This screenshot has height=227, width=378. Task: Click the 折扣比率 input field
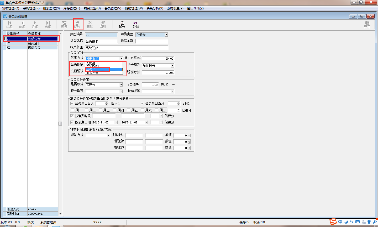pyautogui.click(x=158, y=59)
